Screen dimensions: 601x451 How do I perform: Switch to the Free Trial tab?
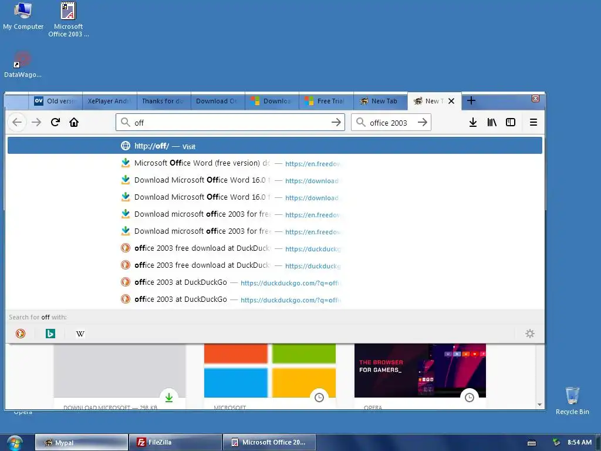click(326, 101)
